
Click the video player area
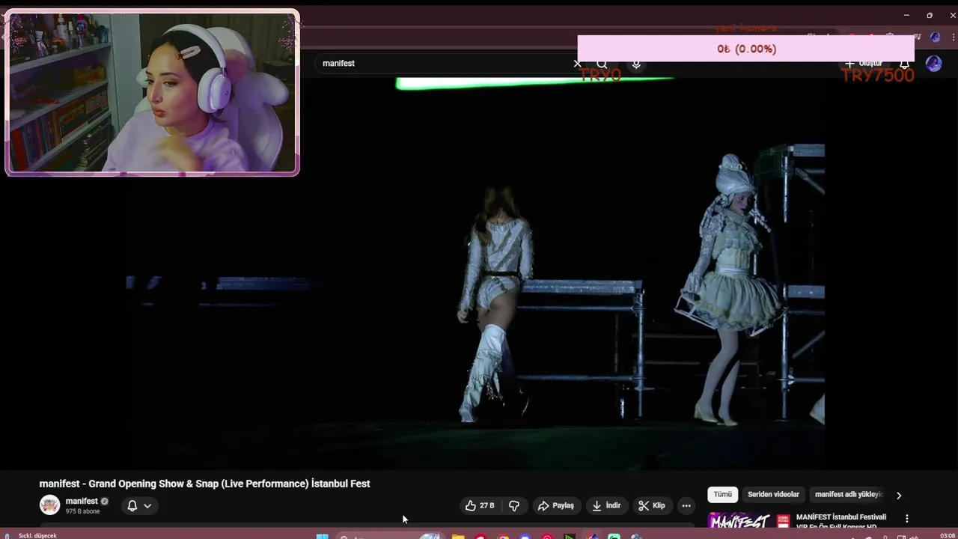tap(475, 273)
